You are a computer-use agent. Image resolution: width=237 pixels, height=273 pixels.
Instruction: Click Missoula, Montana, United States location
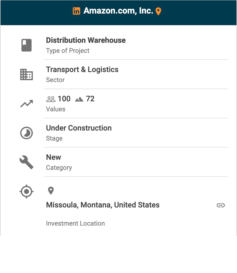[x=103, y=205]
